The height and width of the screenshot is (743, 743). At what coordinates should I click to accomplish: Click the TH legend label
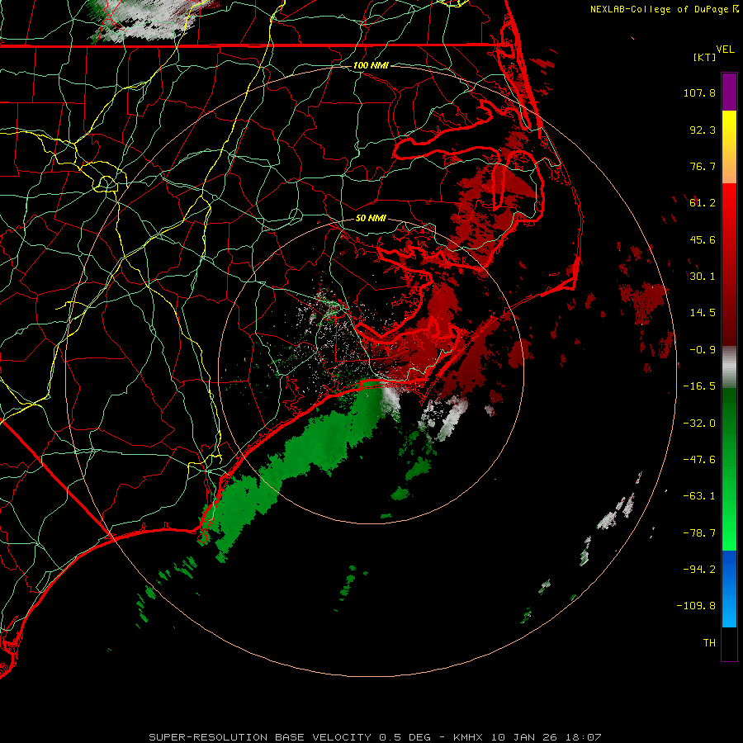(709, 643)
